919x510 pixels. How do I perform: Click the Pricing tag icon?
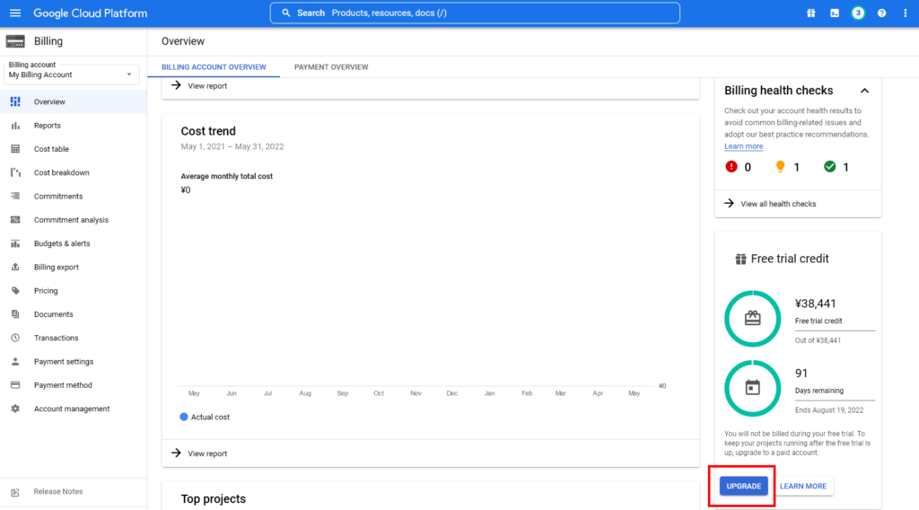15,291
